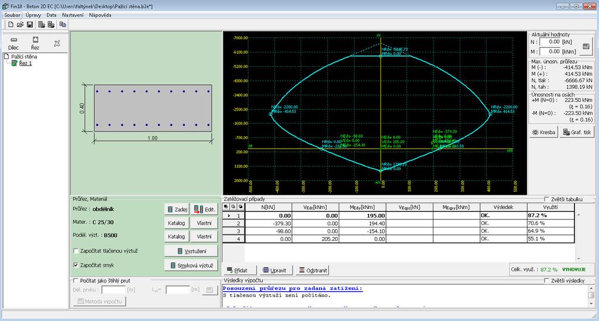The height and width of the screenshot is (321, 599).
Task: Open the Katalog for material C 25/30
Action: tap(177, 223)
